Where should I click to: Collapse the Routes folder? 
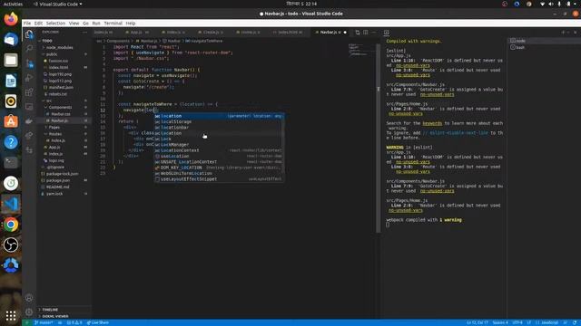coord(55,134)
